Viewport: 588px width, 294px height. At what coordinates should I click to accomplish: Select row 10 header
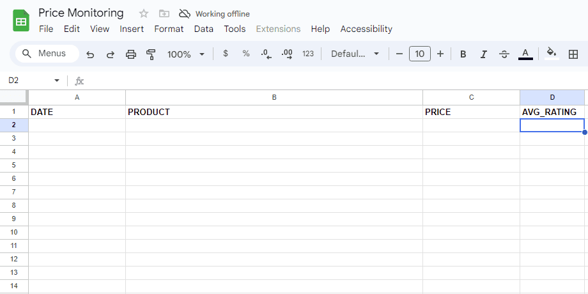point(14,233)
